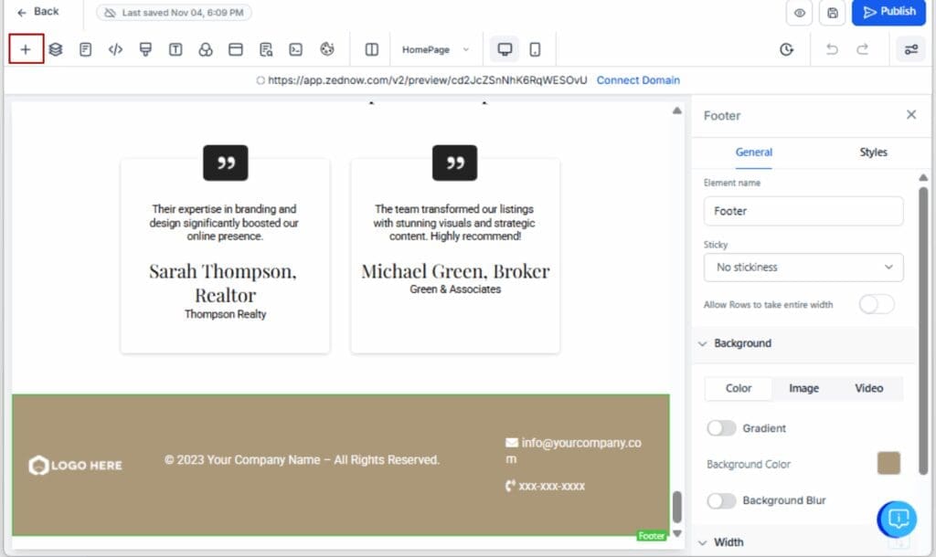The image size is (936, 557).
Task: Switch to the Styles tab
Action: click(x=873, y=152)
